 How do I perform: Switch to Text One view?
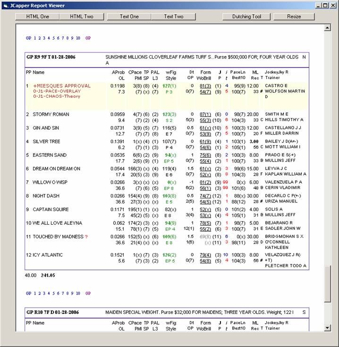(x=129, y=17)
